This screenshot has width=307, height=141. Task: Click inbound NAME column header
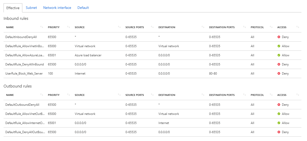10,27
